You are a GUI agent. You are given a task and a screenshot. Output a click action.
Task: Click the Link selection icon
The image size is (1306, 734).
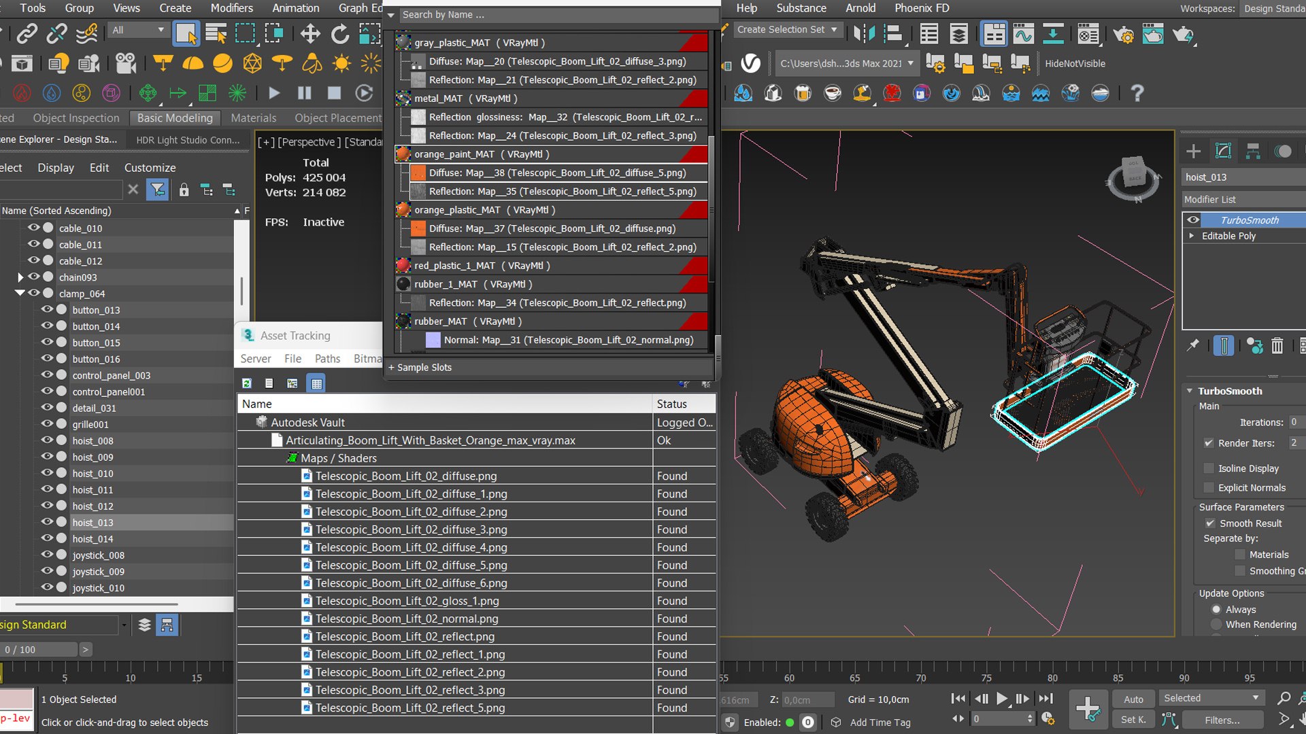point(27,33)
